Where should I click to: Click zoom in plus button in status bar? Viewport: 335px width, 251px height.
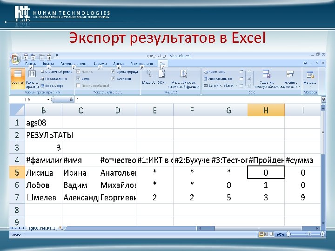point(322,234)
